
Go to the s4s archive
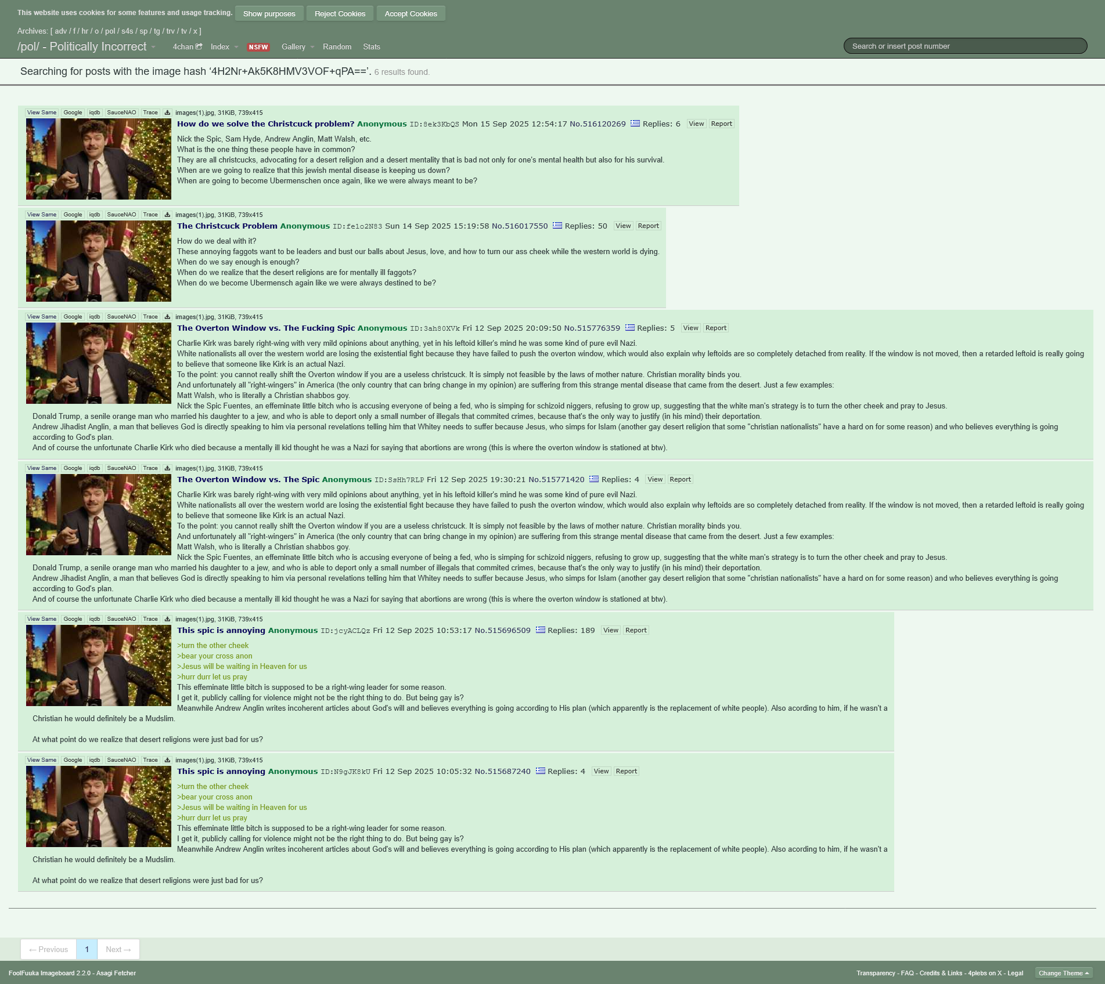(127, 31)
